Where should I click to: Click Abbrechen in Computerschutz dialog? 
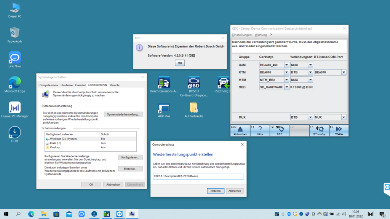point(235,191)
